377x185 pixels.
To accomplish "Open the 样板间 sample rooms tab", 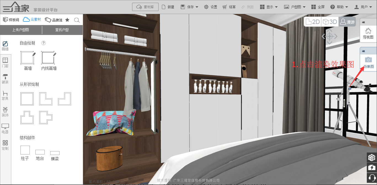I will click(x=11, y=20).
